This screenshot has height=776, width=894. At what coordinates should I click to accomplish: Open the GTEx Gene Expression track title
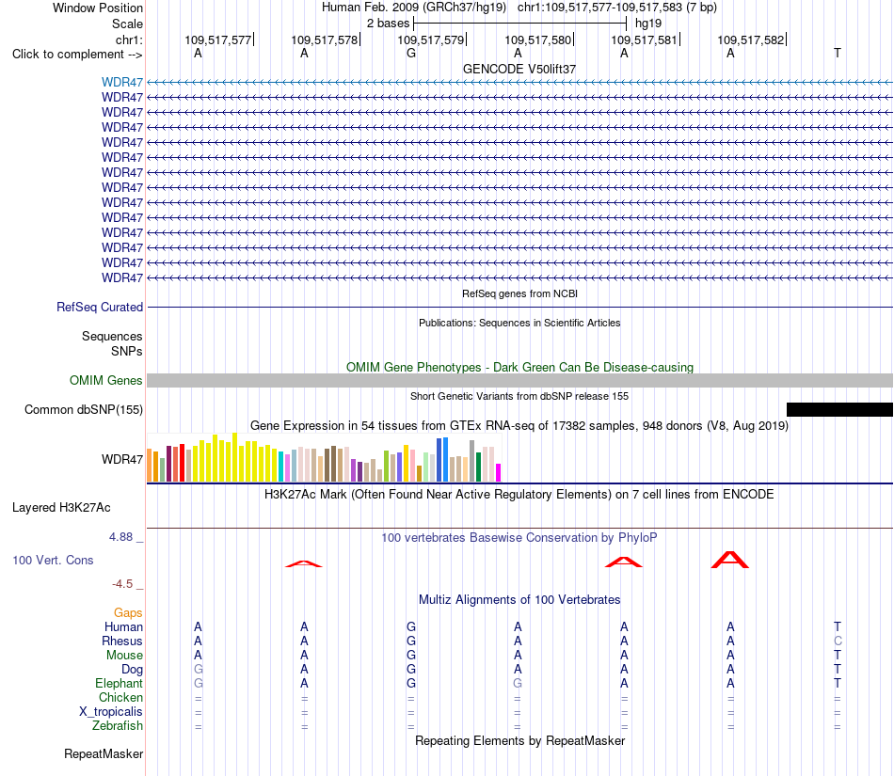tap(519, 425)
